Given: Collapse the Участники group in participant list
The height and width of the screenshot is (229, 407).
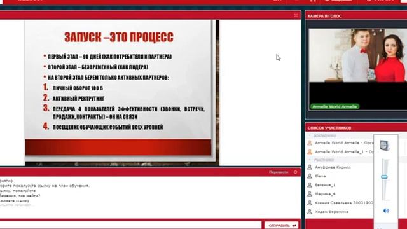Looking at the screenshot, I should click(310, 160).
